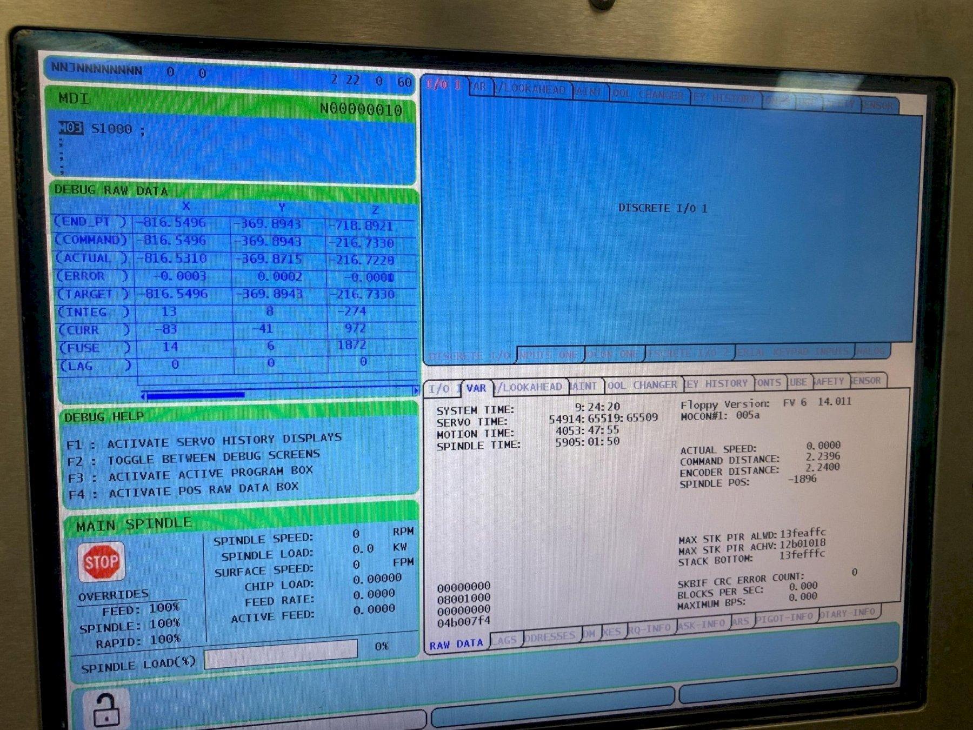The image size is (973, 730).
Task: Select the IRQ-INFO sub-tab at the bottom
Action: (x=649, y=628)
